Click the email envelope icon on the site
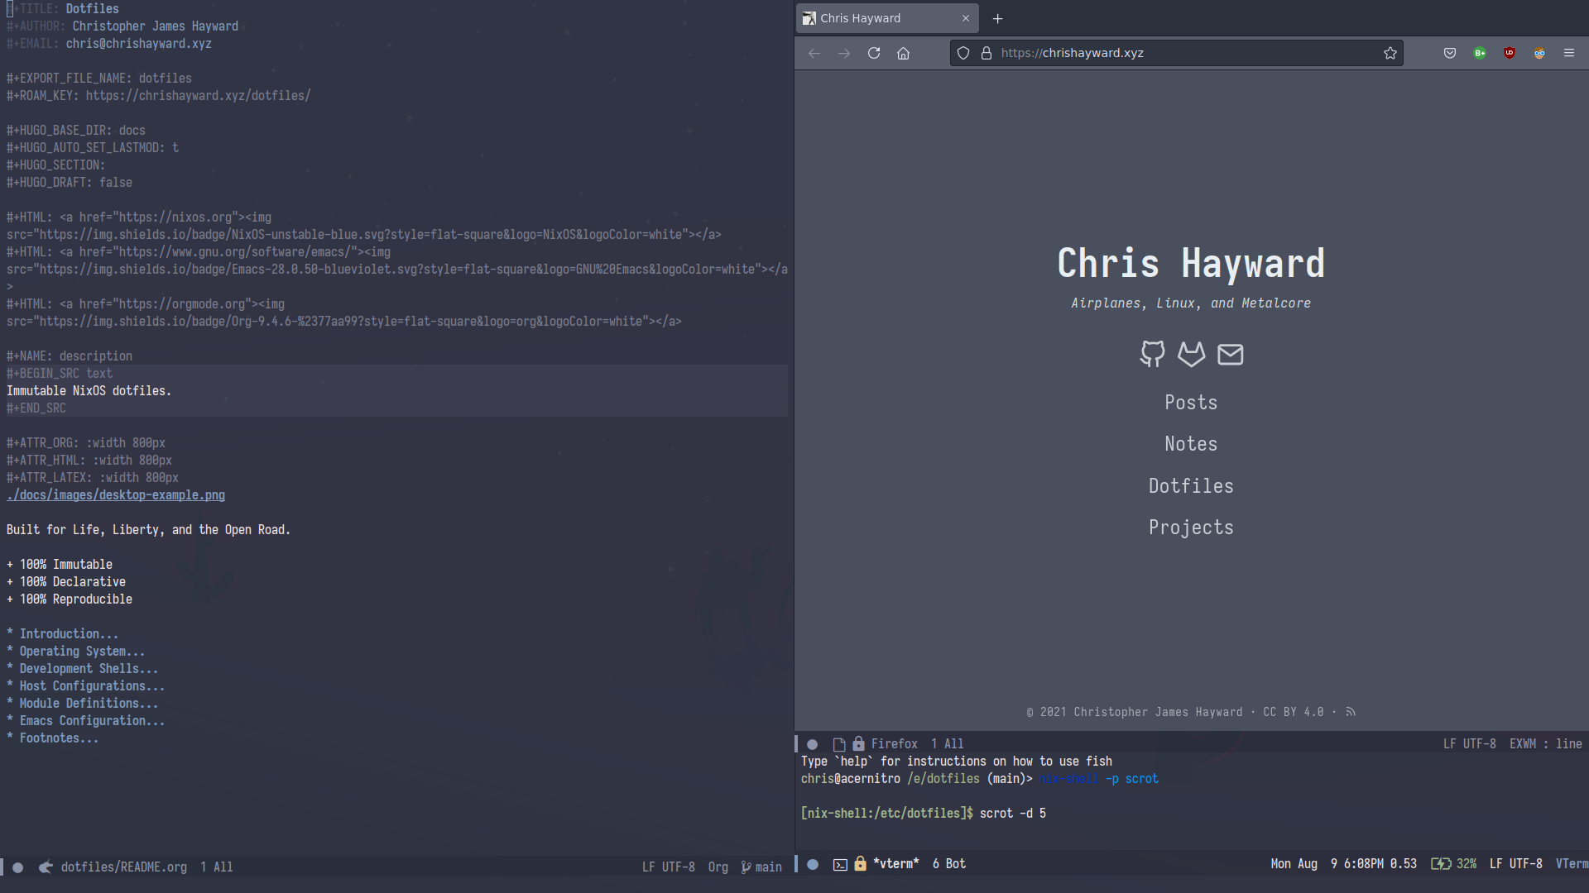 (1230, 353)
